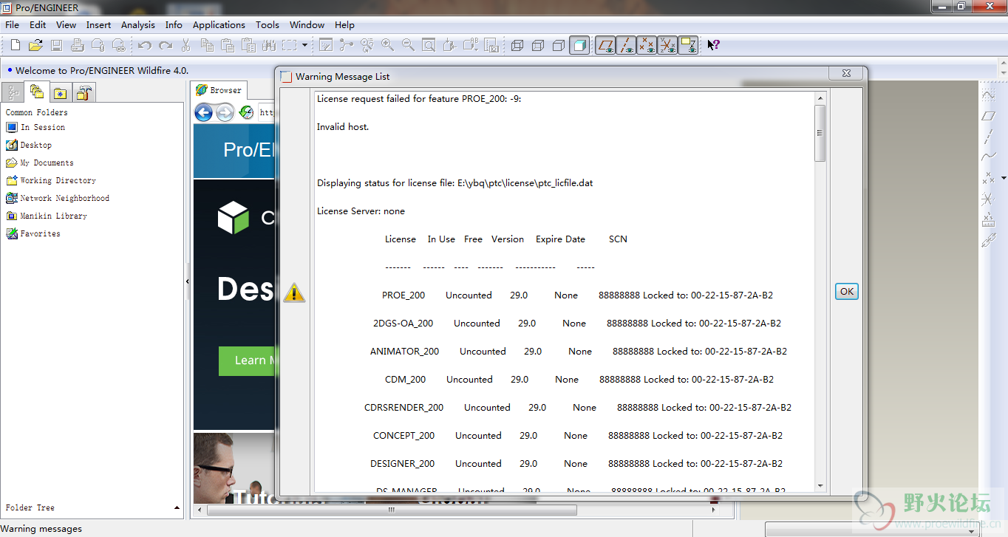The width and height of the screenshot is (1008, 537).
Task: Click the warning list vertical scrollbar thumb
Action: pyautogui.click(x=820, y=133)
